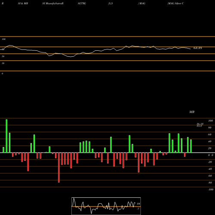This screenshot has width=215, height=215.
Task: Click the last green bar on the right
Action: tap(191, 146)
